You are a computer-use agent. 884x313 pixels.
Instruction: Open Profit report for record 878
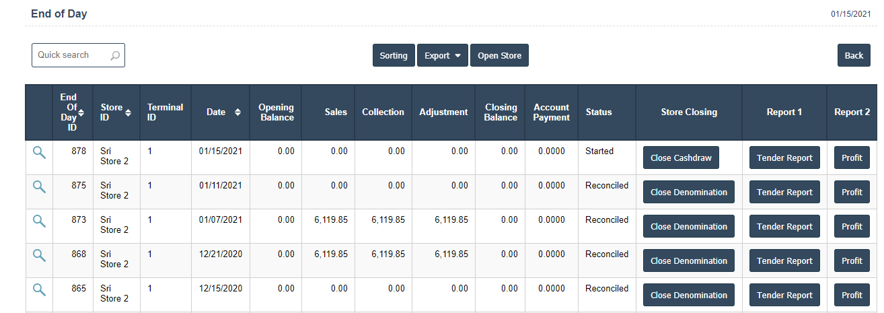coord(851,158)
